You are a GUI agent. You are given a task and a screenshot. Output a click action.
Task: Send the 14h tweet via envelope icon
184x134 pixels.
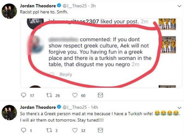[x=100, y=130]
